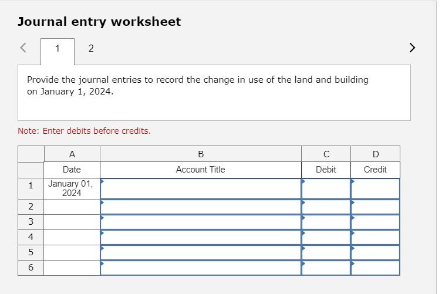Screen dimensions: 442x294
Task: Click the 'Debit' column header
Action: click(x=326, y=170)
